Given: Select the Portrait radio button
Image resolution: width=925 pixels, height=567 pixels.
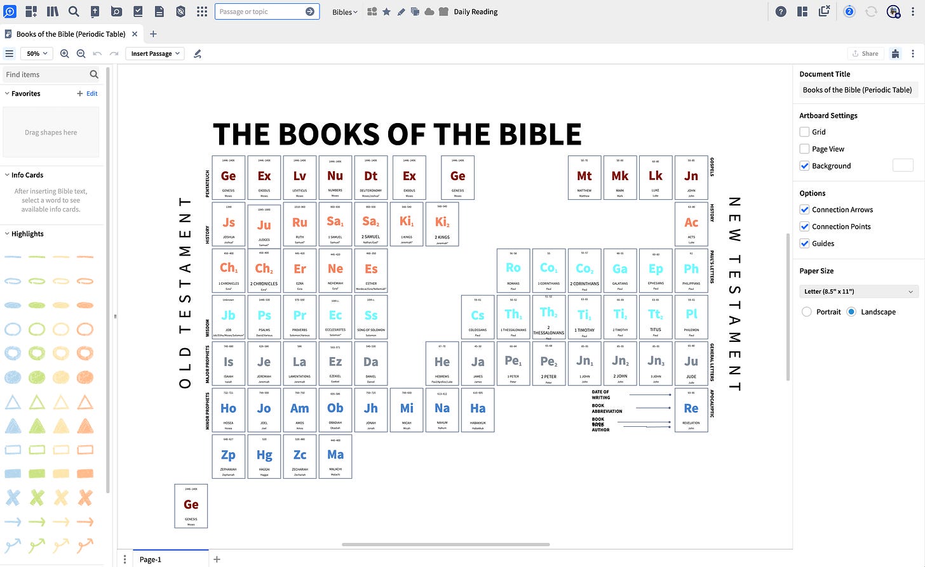Looking at the screenshot, I should click(808, 311).
